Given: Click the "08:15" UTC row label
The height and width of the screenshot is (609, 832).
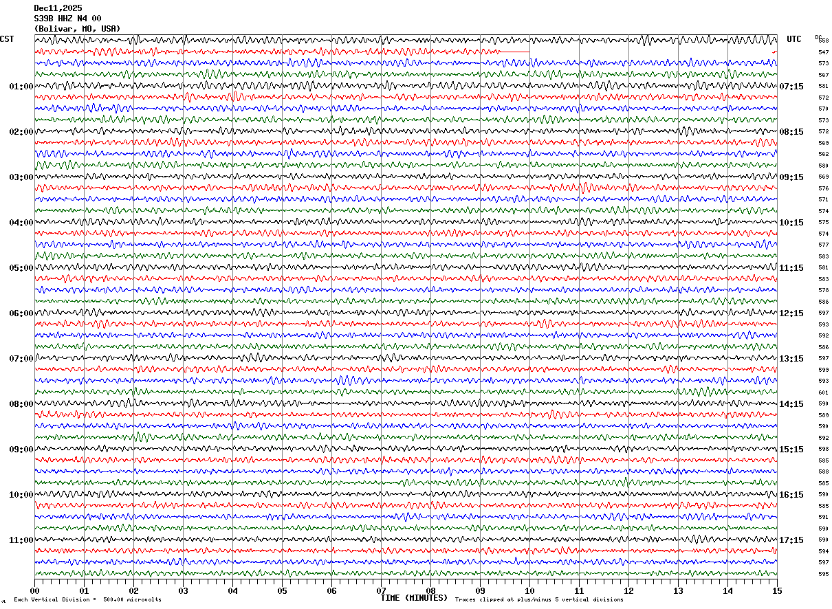Looking at the screenshot, I should point(791,132).
